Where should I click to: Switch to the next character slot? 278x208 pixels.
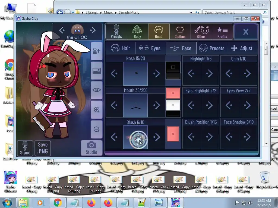point(93,30)
